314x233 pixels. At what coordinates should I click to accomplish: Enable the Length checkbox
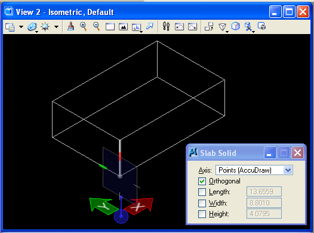202,192
